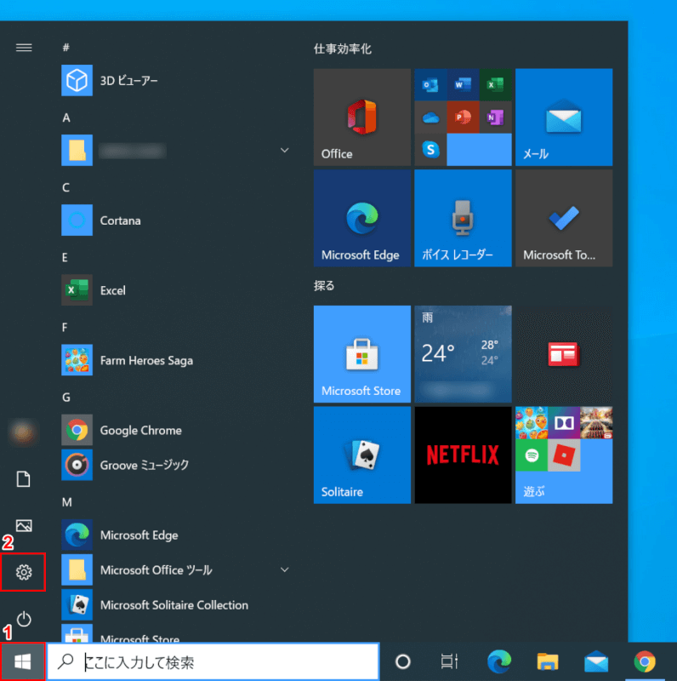Open the red News tile
677x681 pixels.
[x=564, y=354]
